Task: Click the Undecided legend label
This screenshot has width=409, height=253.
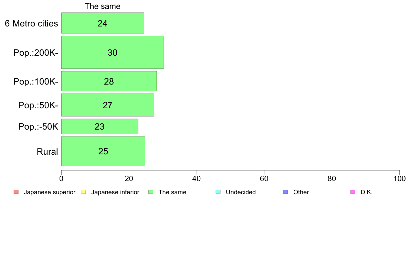Action: pyautogui.click(x=241, y=192)
